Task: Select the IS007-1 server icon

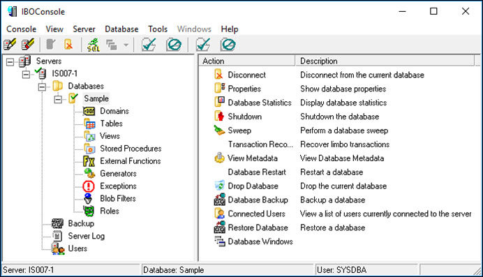Action: click(40, 73)
